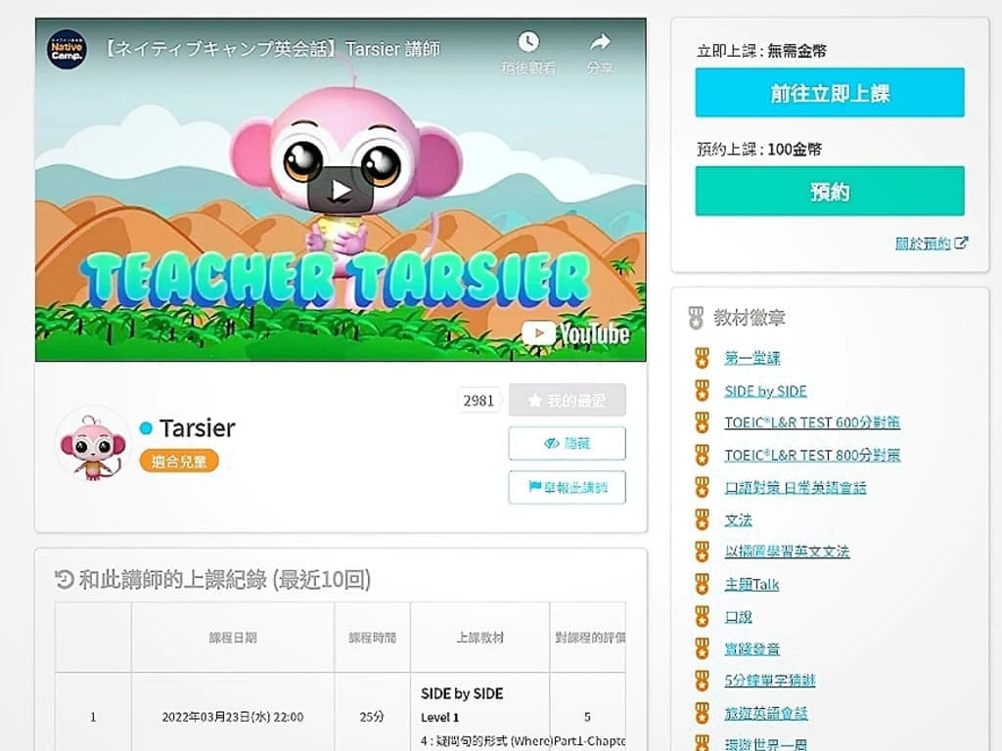Click the medal icon beside SIDE by SIDE link
Screen dimensions: 1002x751
(702, 391)
